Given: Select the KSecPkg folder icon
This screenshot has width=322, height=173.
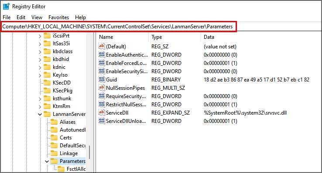Looking at the screenshot, I should pos(47,91).
